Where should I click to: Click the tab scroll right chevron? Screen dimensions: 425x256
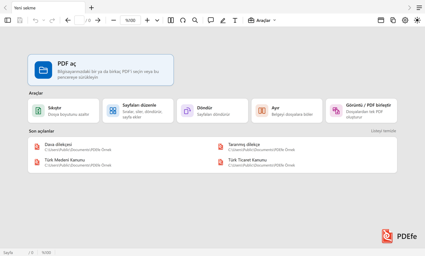tap(409, 8)
